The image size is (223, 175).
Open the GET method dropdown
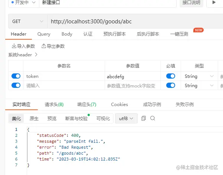(x=28, y=22)
